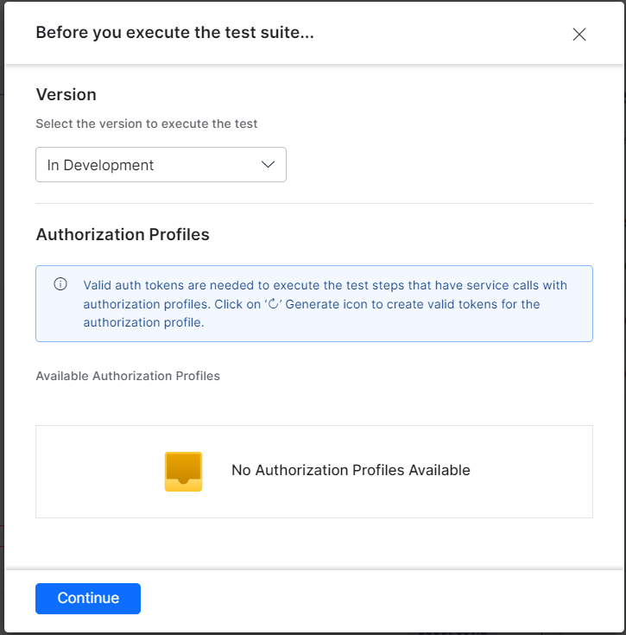
Task: Click the yellow inbox empty-state icon
Action: 183,471
